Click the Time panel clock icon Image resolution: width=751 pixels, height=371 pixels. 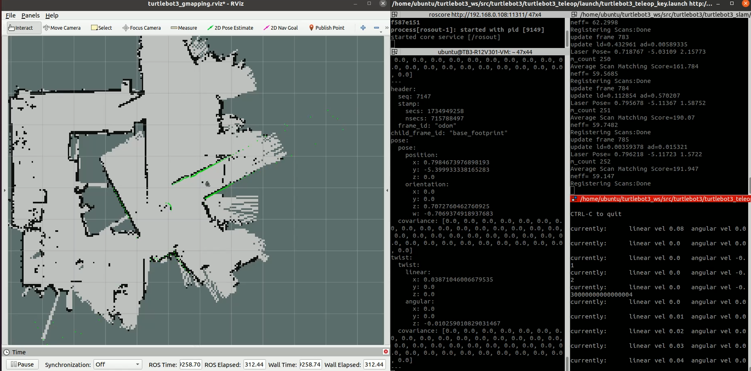pos(7,352)
